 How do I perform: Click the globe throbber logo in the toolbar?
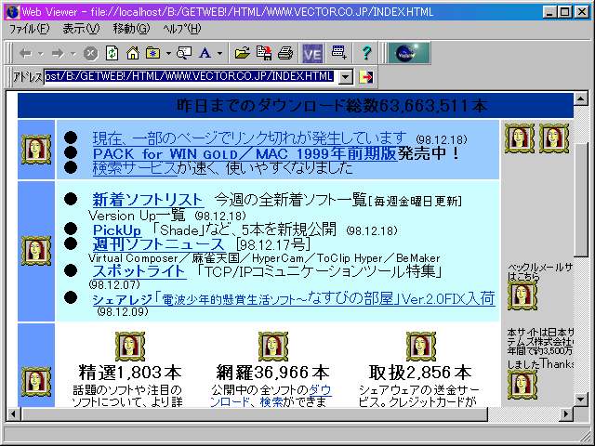(409, 53)
